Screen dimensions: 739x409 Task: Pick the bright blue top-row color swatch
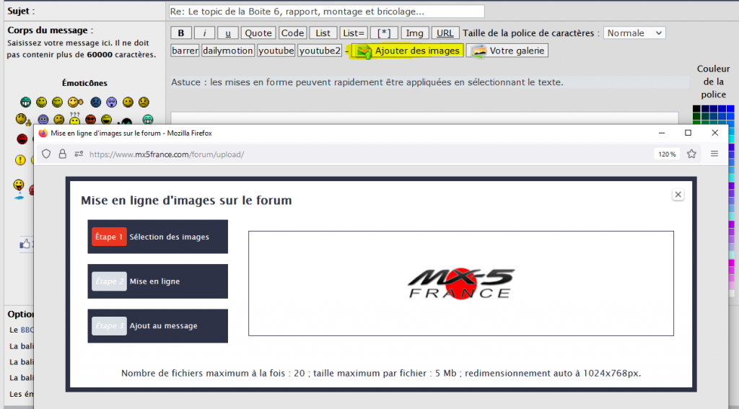[x=730, y=109]
